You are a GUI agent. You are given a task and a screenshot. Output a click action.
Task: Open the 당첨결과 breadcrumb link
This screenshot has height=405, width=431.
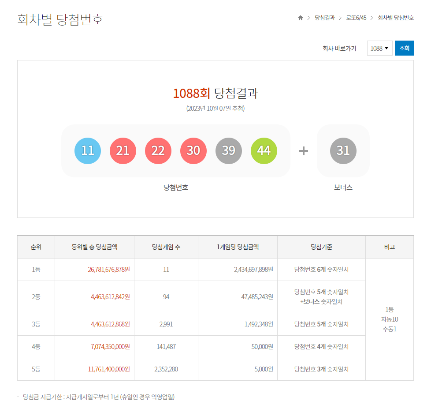pos(325,18)
